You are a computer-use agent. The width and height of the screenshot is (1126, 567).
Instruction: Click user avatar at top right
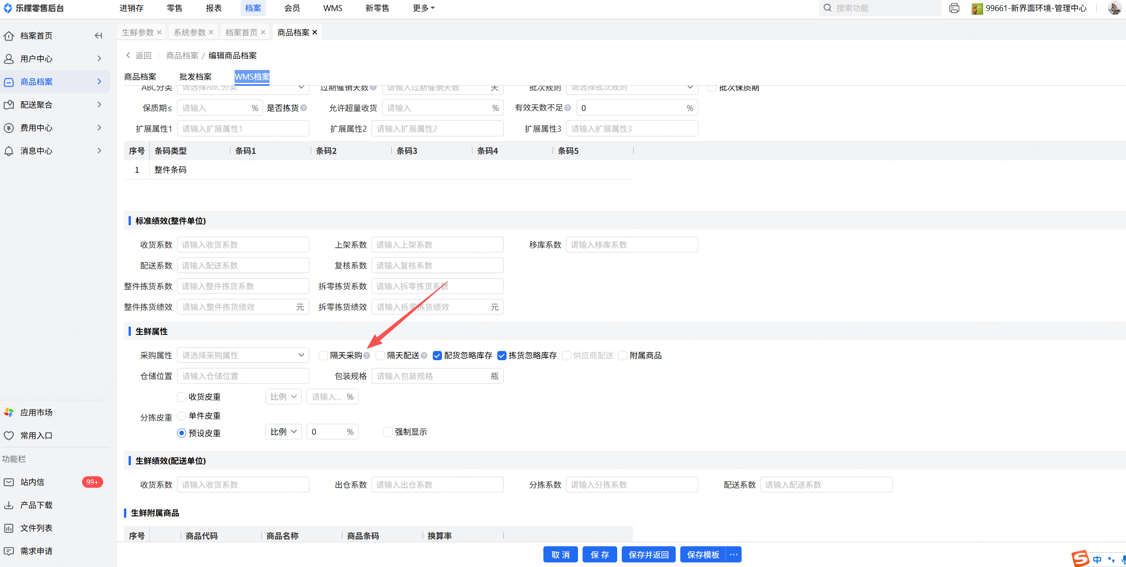pos(1114,8)
